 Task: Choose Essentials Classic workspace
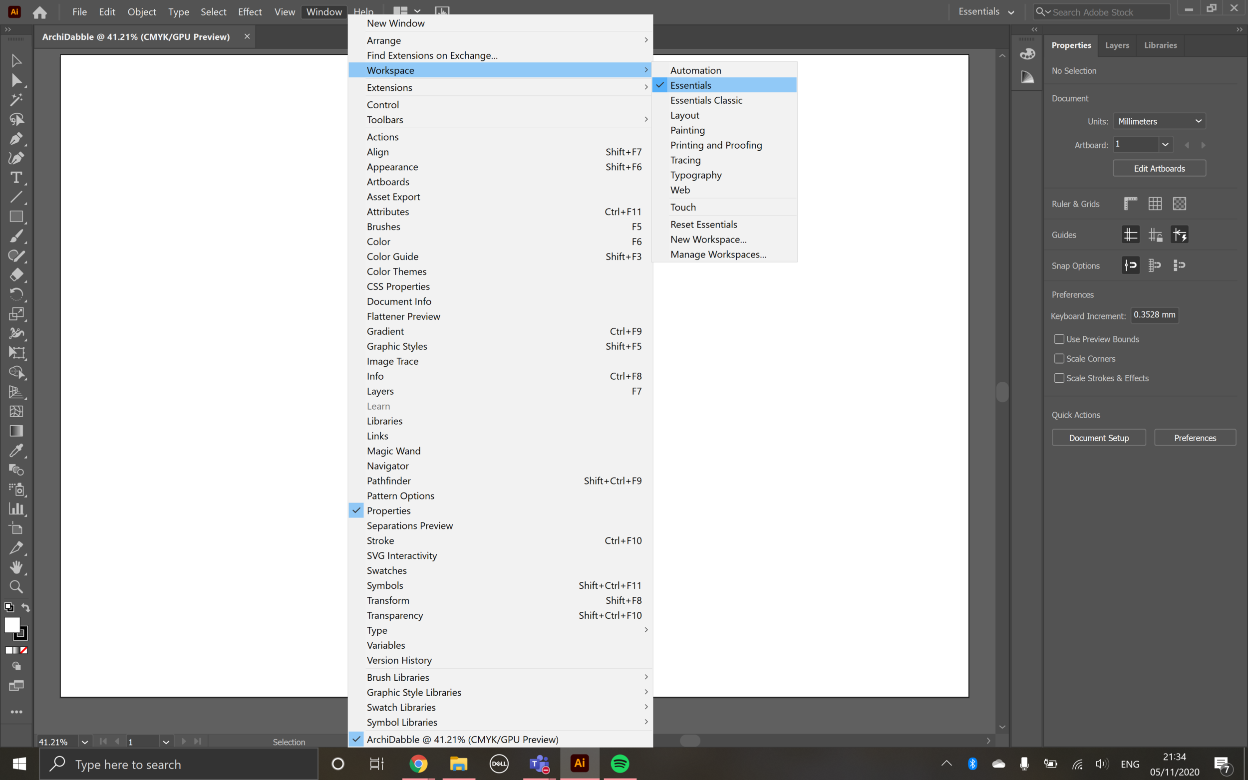click(x=724, y=100)
